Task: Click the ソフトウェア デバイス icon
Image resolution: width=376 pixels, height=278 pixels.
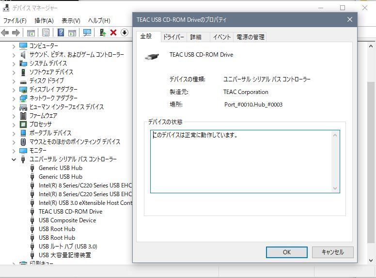Action: coord(23,72)
